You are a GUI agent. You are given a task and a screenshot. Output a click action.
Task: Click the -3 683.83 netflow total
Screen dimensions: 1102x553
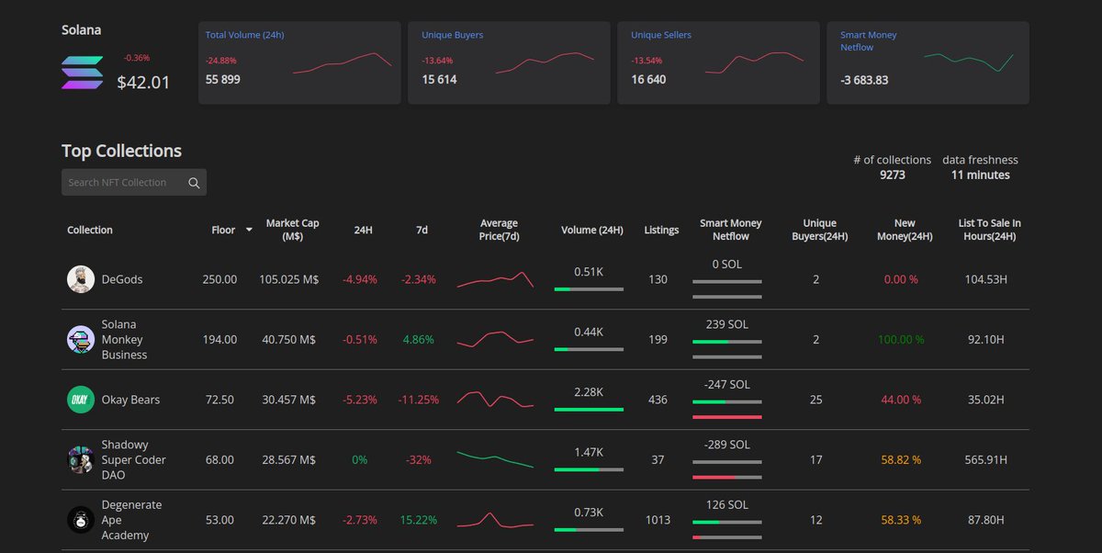click(x=864, y=80)
